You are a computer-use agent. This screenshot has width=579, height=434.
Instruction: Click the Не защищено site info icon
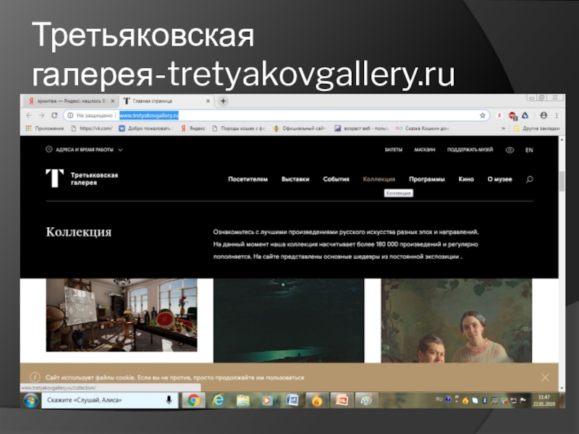click(x=70, y=116)
